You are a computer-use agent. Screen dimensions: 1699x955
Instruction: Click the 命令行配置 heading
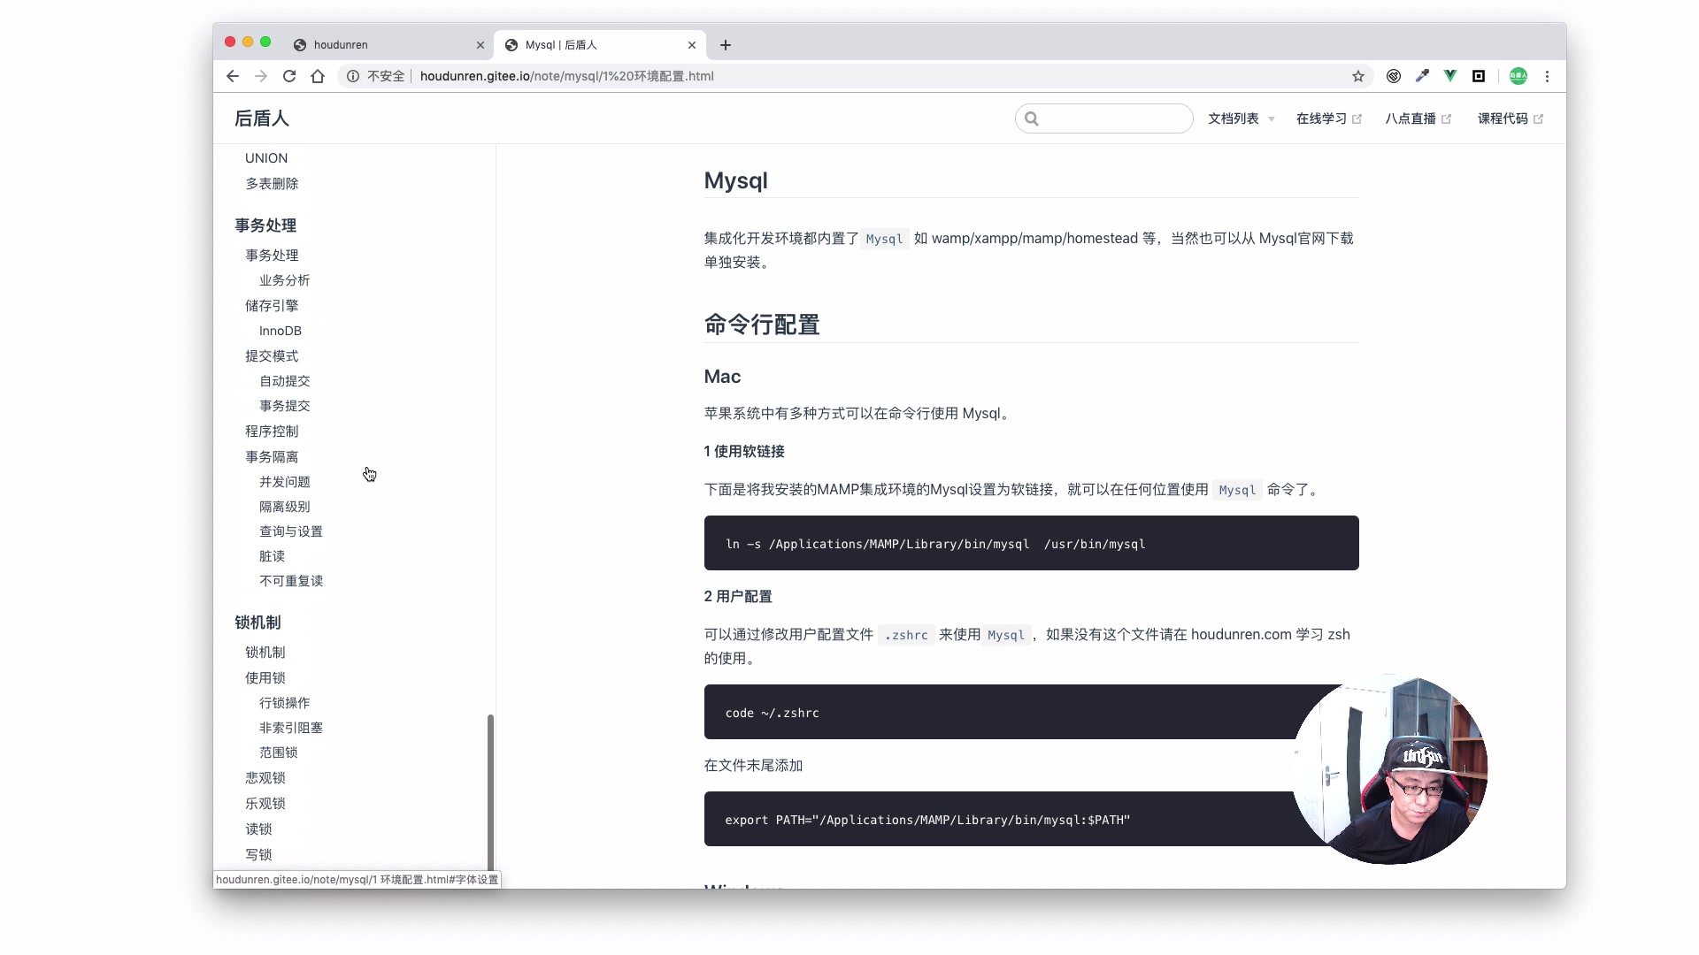coord(762,325)
